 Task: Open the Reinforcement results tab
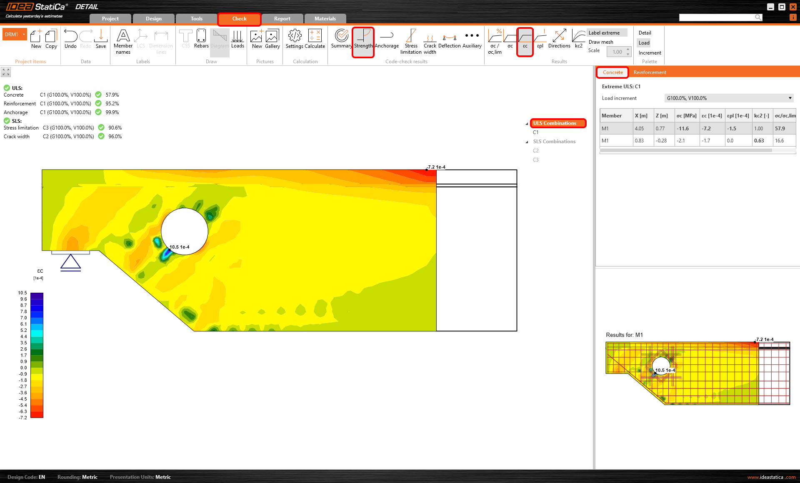650,72
